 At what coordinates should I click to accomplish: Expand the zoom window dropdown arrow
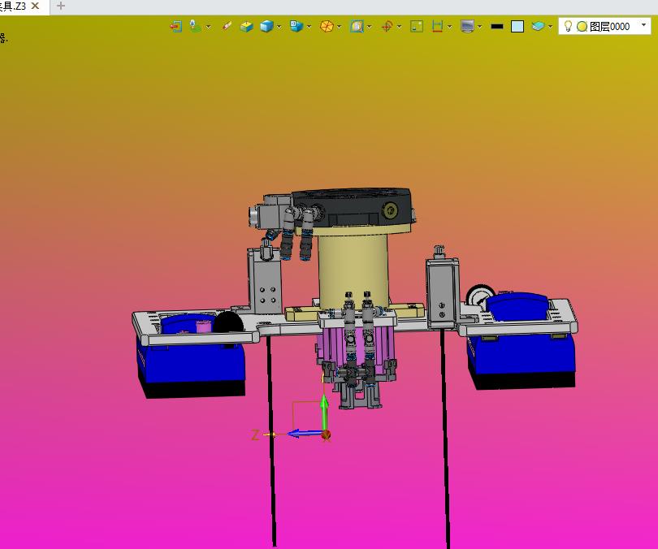coord(370,27)
